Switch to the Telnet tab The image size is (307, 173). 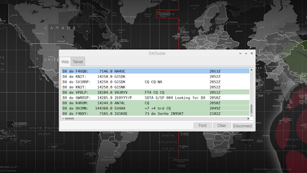click(78, 62)
